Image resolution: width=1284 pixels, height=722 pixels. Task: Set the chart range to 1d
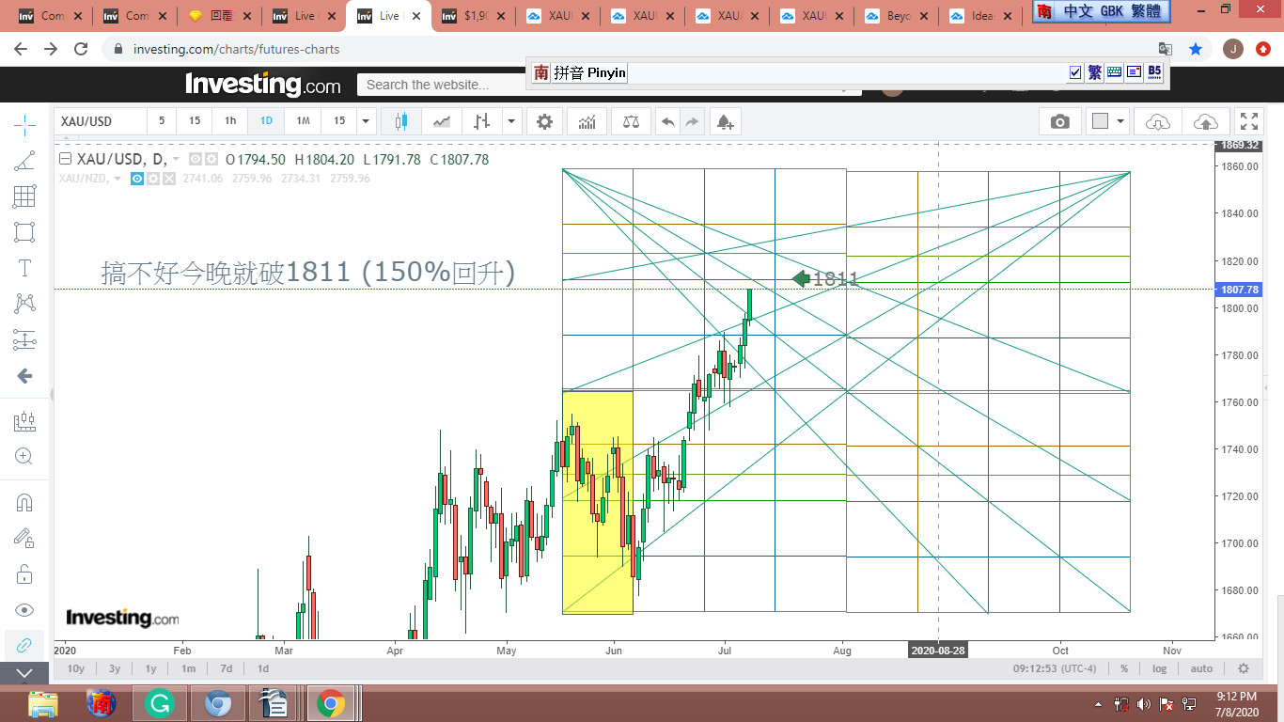click(263, 668)
